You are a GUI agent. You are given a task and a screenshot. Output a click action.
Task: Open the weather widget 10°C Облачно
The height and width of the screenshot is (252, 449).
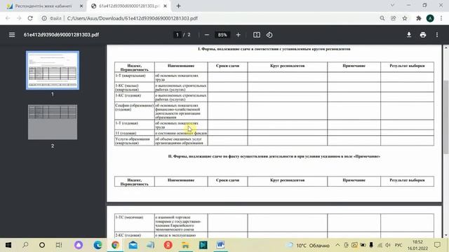(x=308, y=245)
